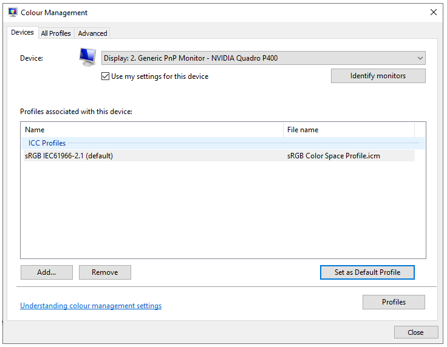Sort by the File name column header
The width and height of the screenshot is (447, 347).
[x=349, y=130]
